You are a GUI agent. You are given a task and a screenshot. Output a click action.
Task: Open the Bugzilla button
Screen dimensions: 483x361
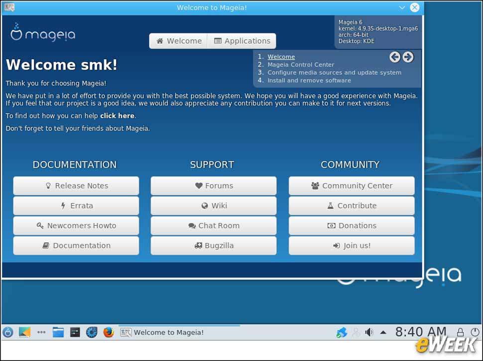[x=214, y=245]
